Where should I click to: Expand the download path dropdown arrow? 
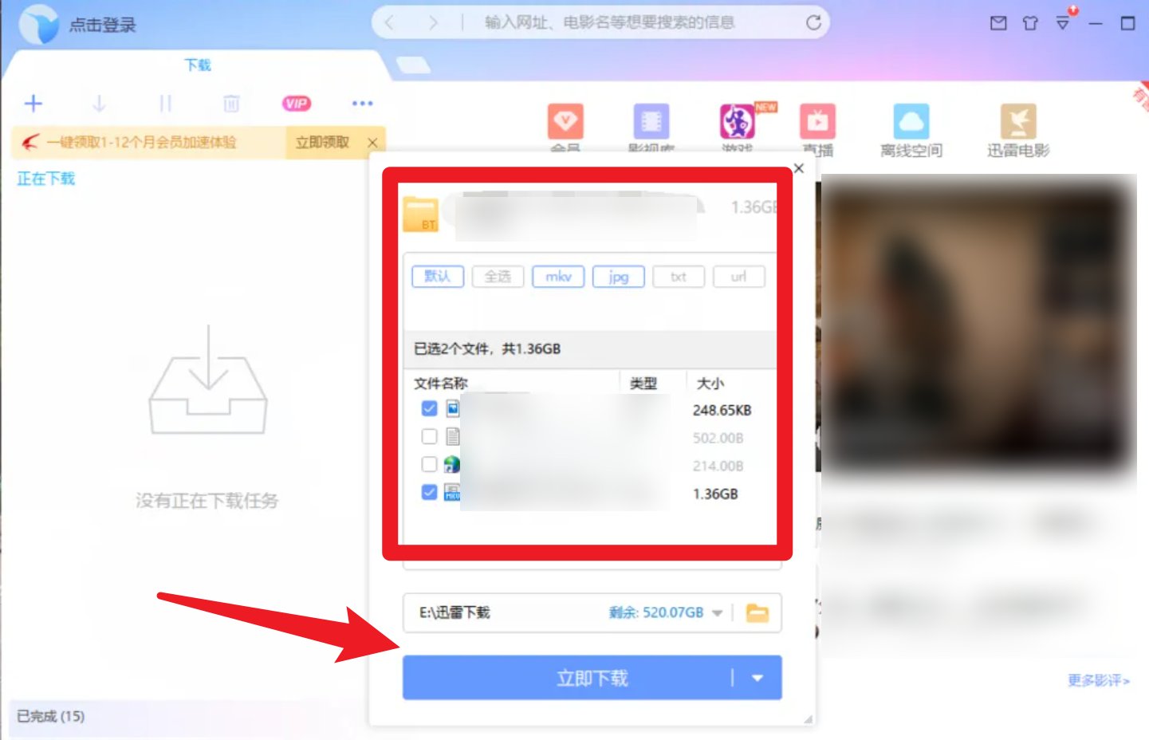click(718, 613)
